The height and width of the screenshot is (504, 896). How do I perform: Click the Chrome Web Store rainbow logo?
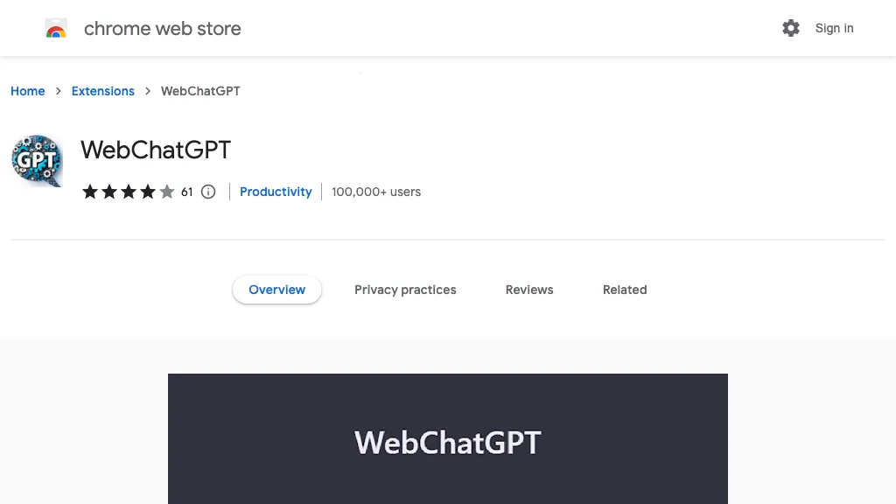click(56, 29)
